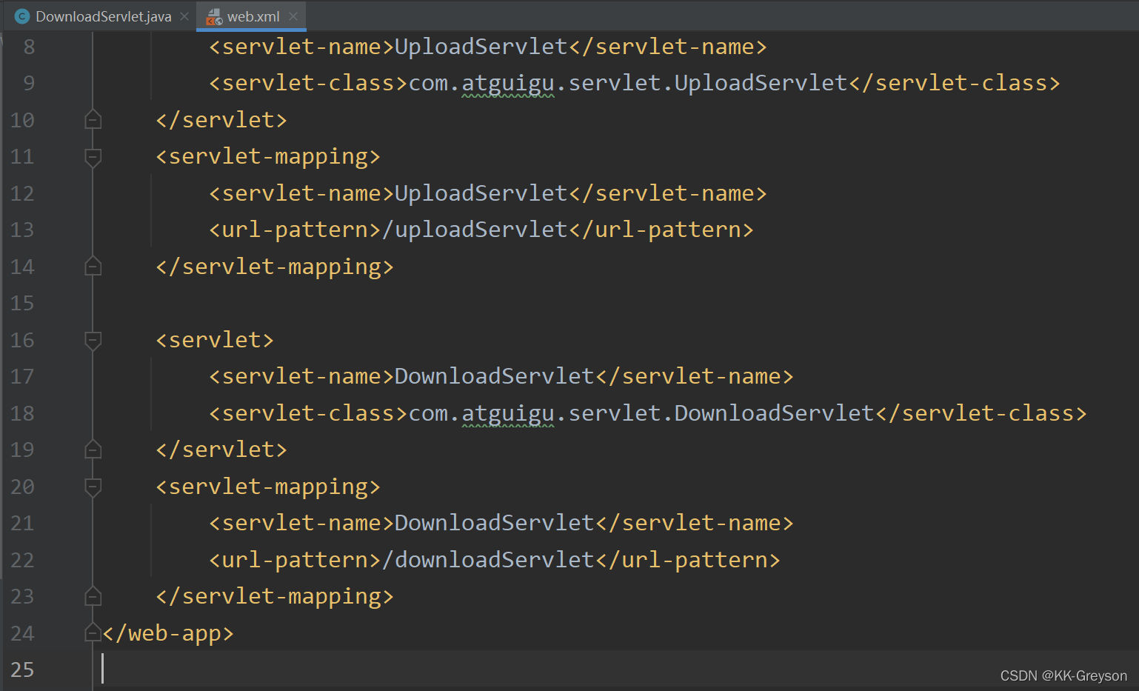
Task: Collapse the servlet-mapping block at line 11
Action: click(x=93, y=156)
